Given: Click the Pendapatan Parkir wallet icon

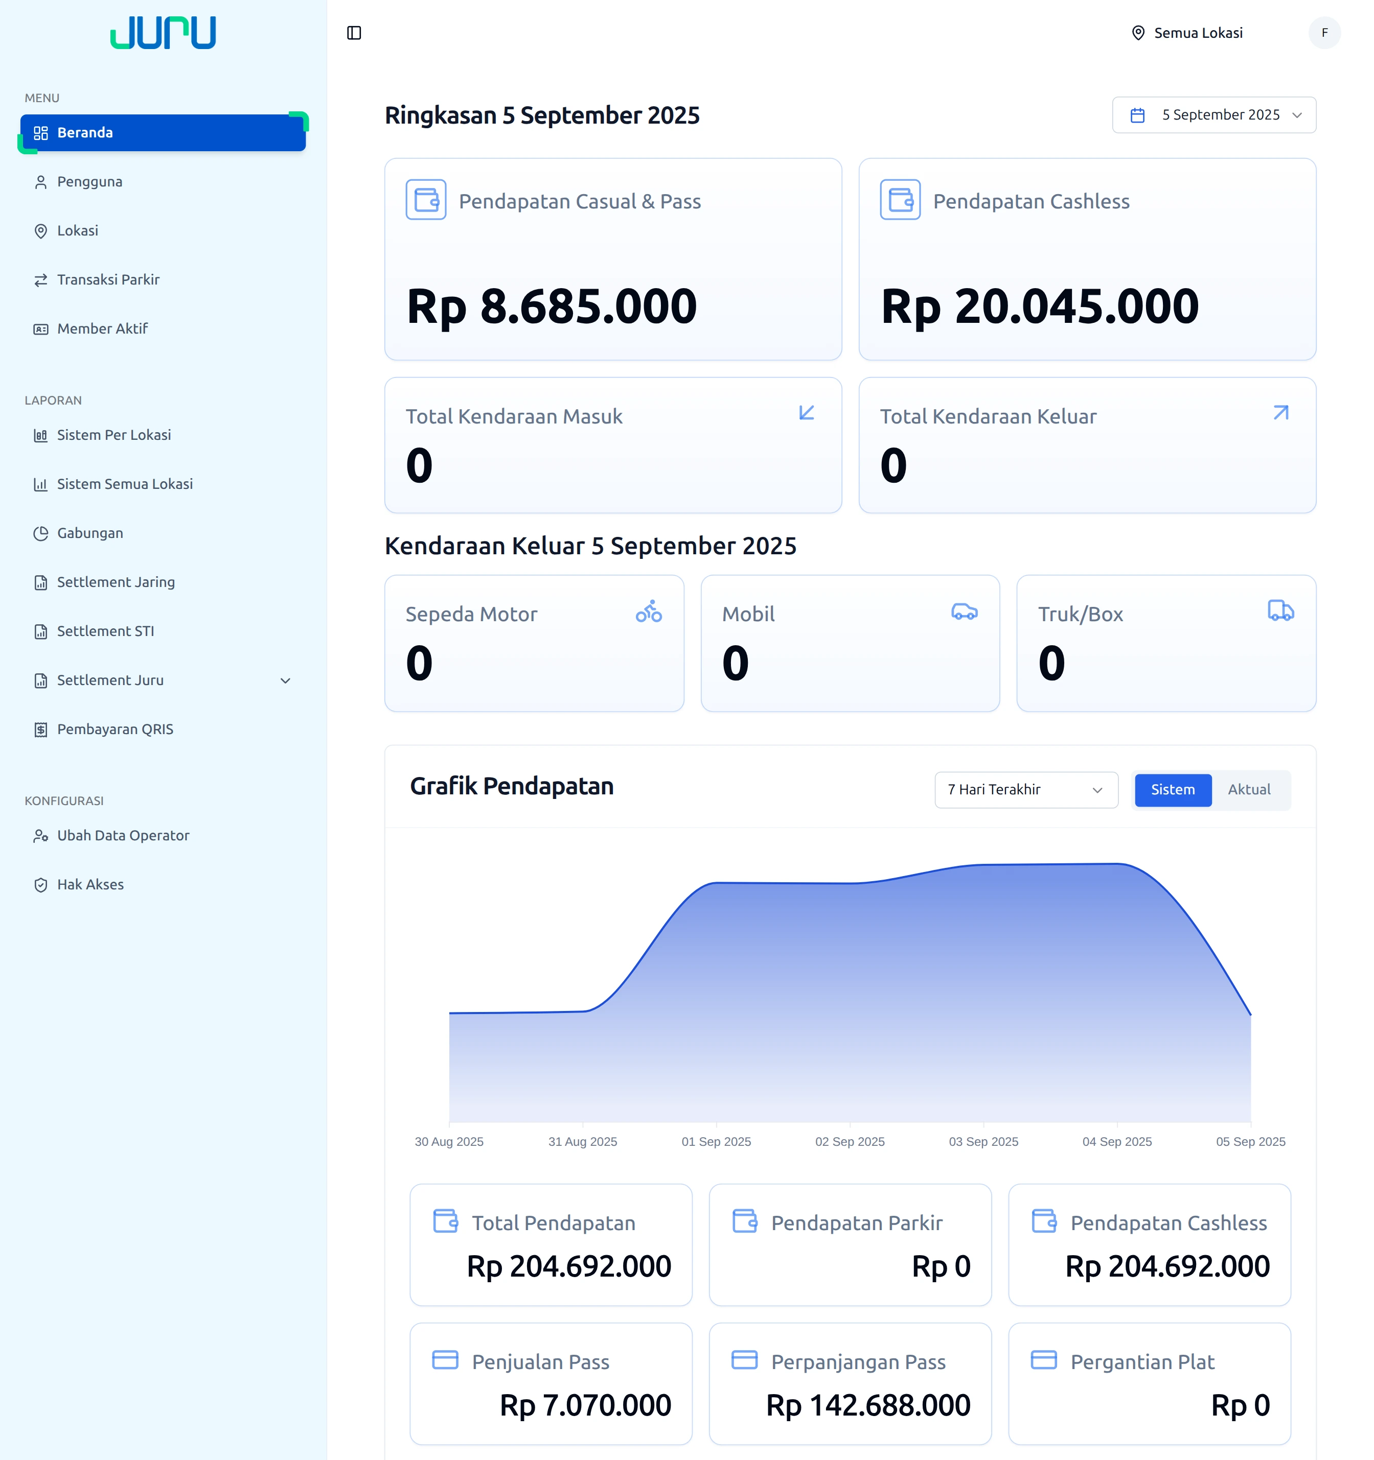Looking at the screenshot, I should 744,1220.
